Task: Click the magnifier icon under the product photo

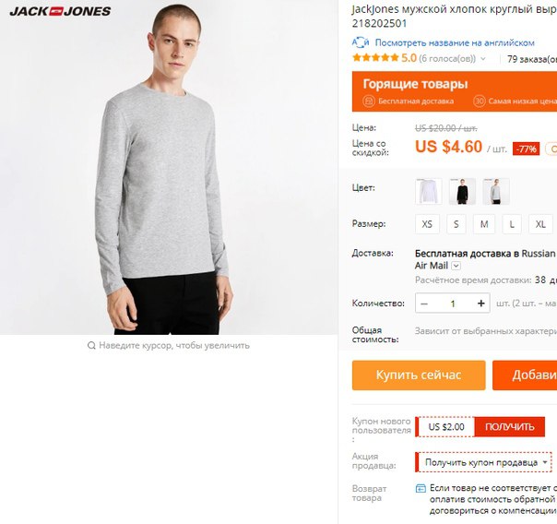Action: [x=91, y=345]
